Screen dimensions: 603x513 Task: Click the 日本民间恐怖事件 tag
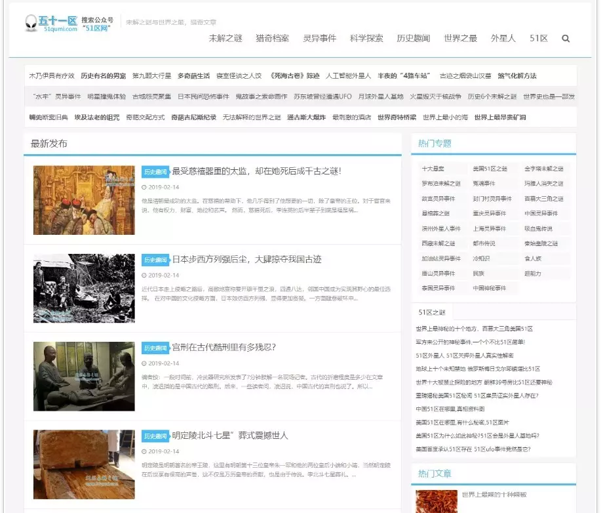tap(203, 96)
